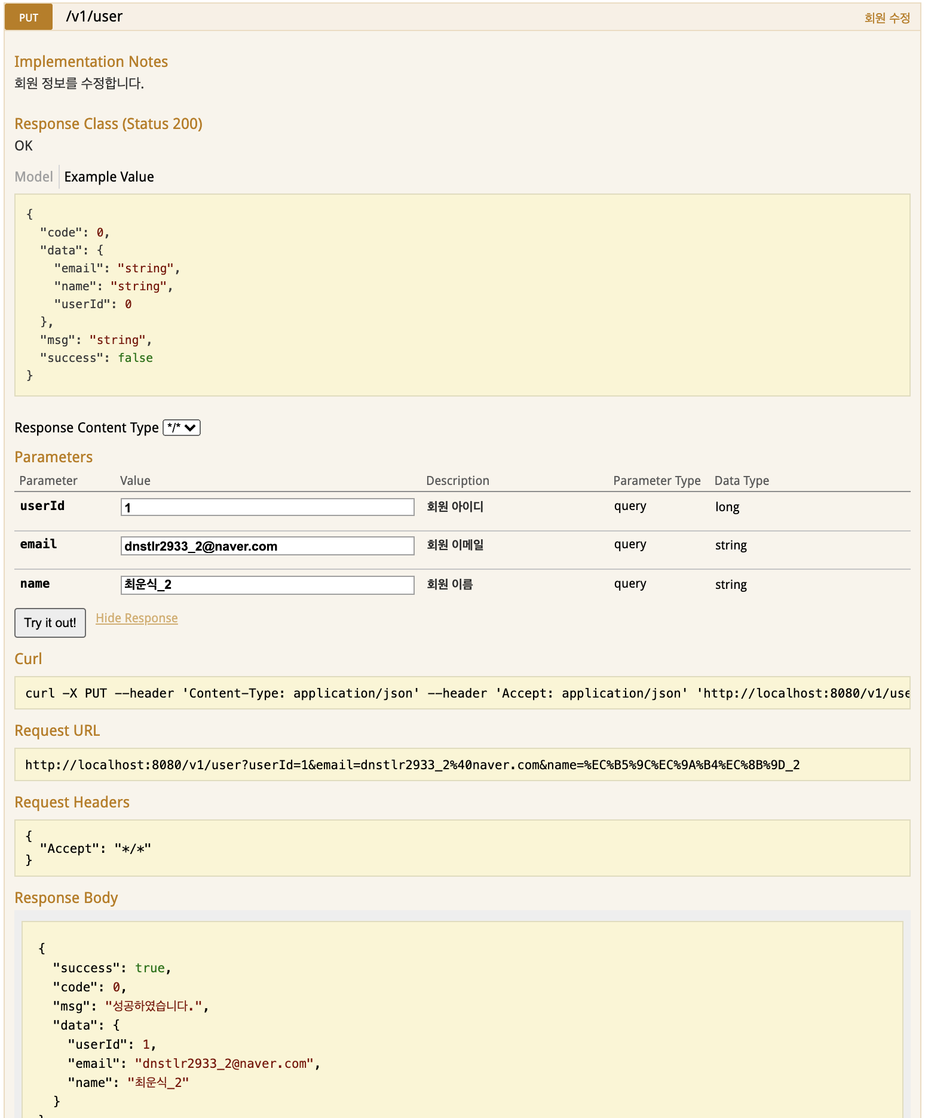925x1118 pixels.
Task: Click the Implementation Notes heading
Action: 91,62
